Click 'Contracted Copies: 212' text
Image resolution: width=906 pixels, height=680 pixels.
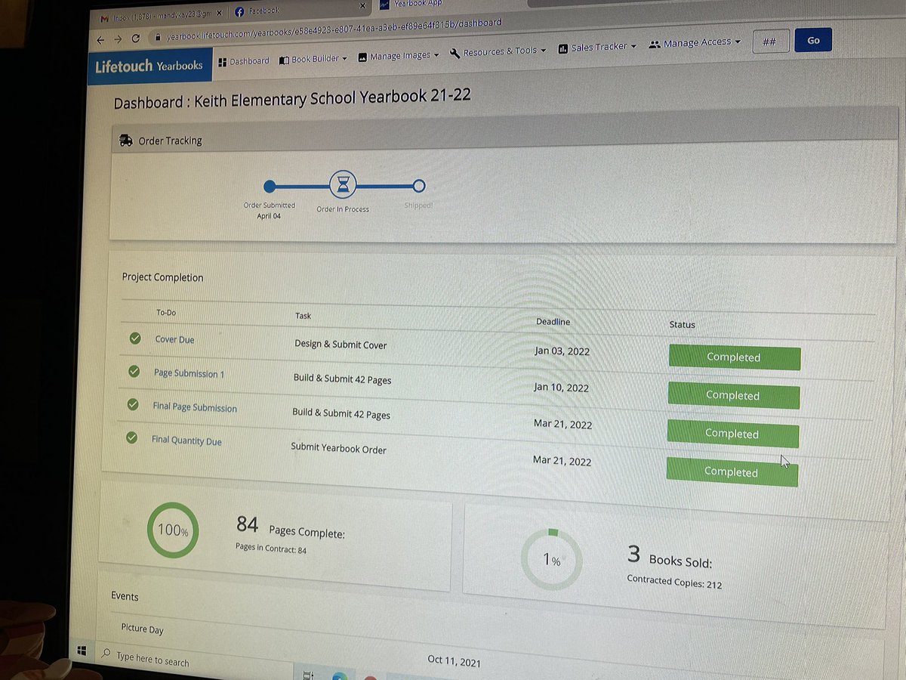coord(674,581)
